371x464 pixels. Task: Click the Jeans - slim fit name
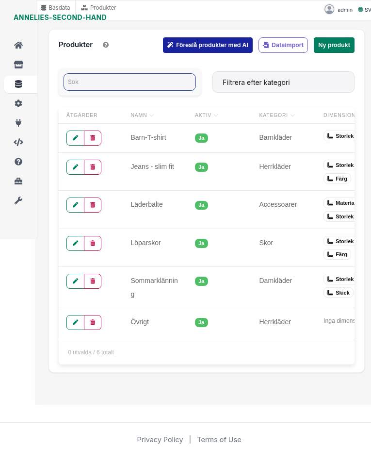click(152, 166)
